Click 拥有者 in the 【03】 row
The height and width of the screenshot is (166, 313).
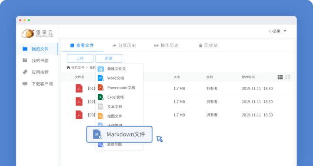[212, 115]
